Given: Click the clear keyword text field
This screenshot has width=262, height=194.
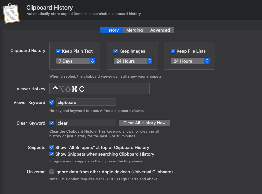Looking at the screenshot, I should click(86, 123).
